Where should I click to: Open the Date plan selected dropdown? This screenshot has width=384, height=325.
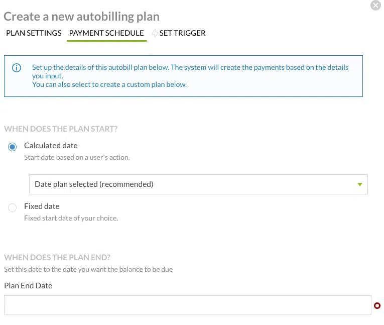[198, 184]
